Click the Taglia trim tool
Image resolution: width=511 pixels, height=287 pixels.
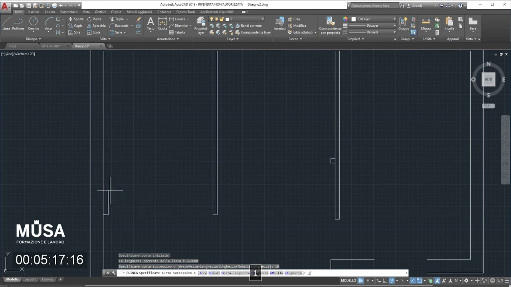[x=117, y=19]
